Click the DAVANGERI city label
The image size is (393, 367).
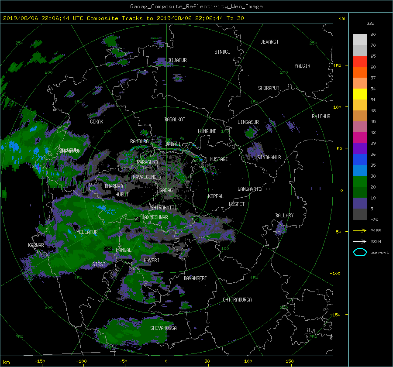(x=195, y=278)
